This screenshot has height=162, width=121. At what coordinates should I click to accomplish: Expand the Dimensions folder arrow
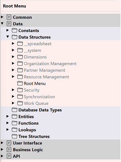(13, 57)
